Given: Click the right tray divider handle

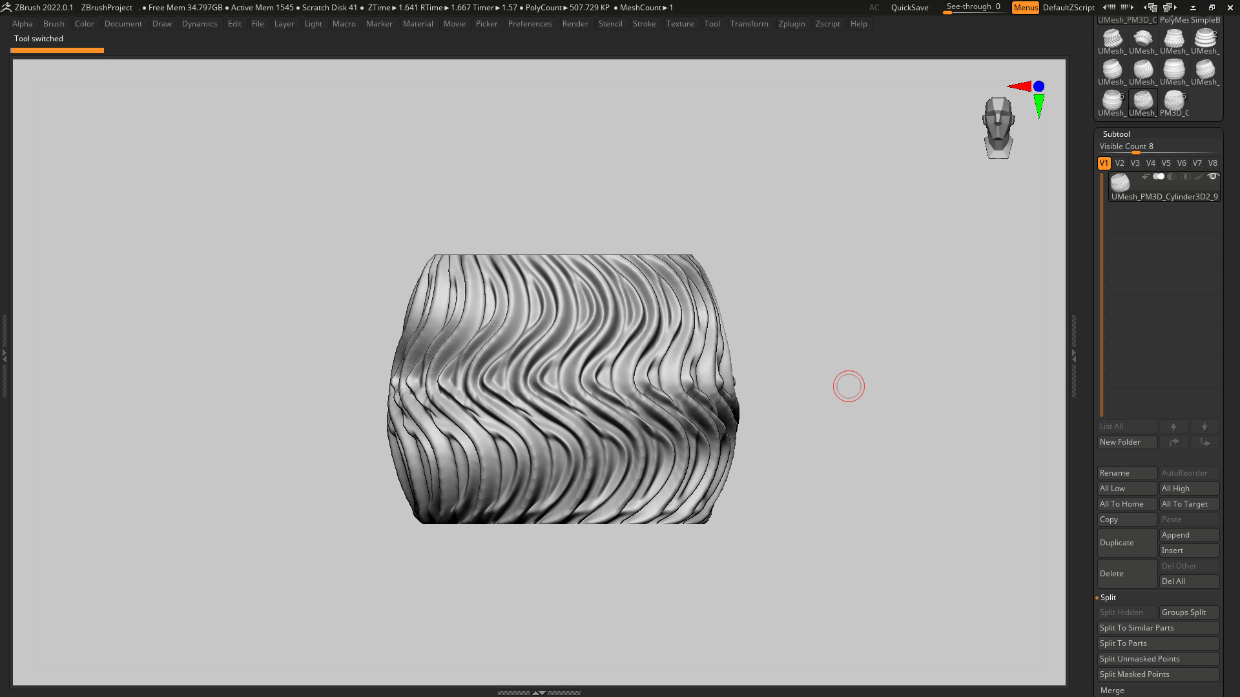Looking at the screenshot, I should point(1074,356).
